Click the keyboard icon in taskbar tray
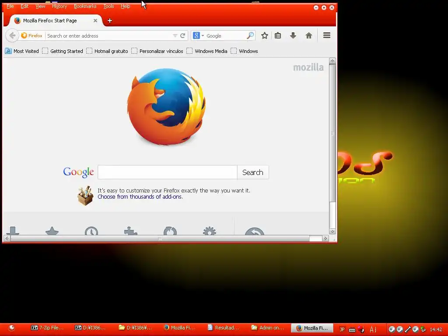Image resolution: width=448 pixels, height=336 pixels. pos(352,330)
